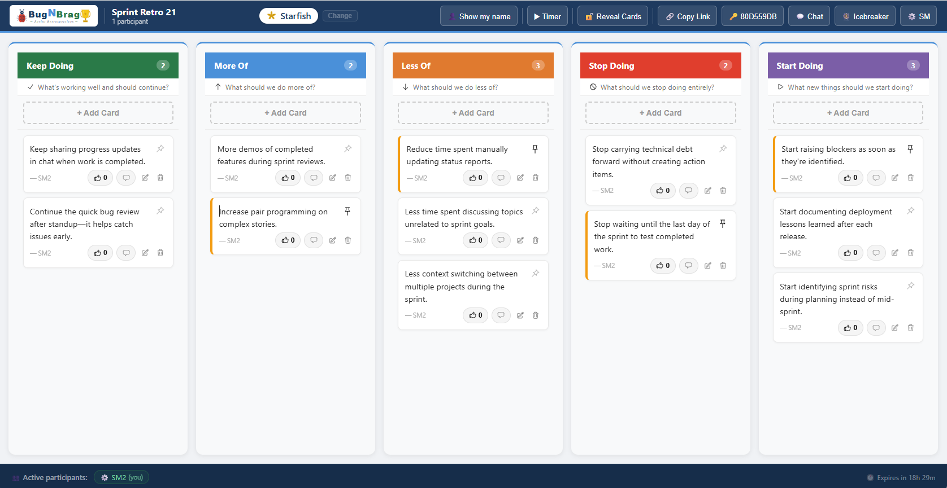Unpin the 'Stop waiting until the last day' card
This screenshot has width=947, height=488.
(723, 224)
